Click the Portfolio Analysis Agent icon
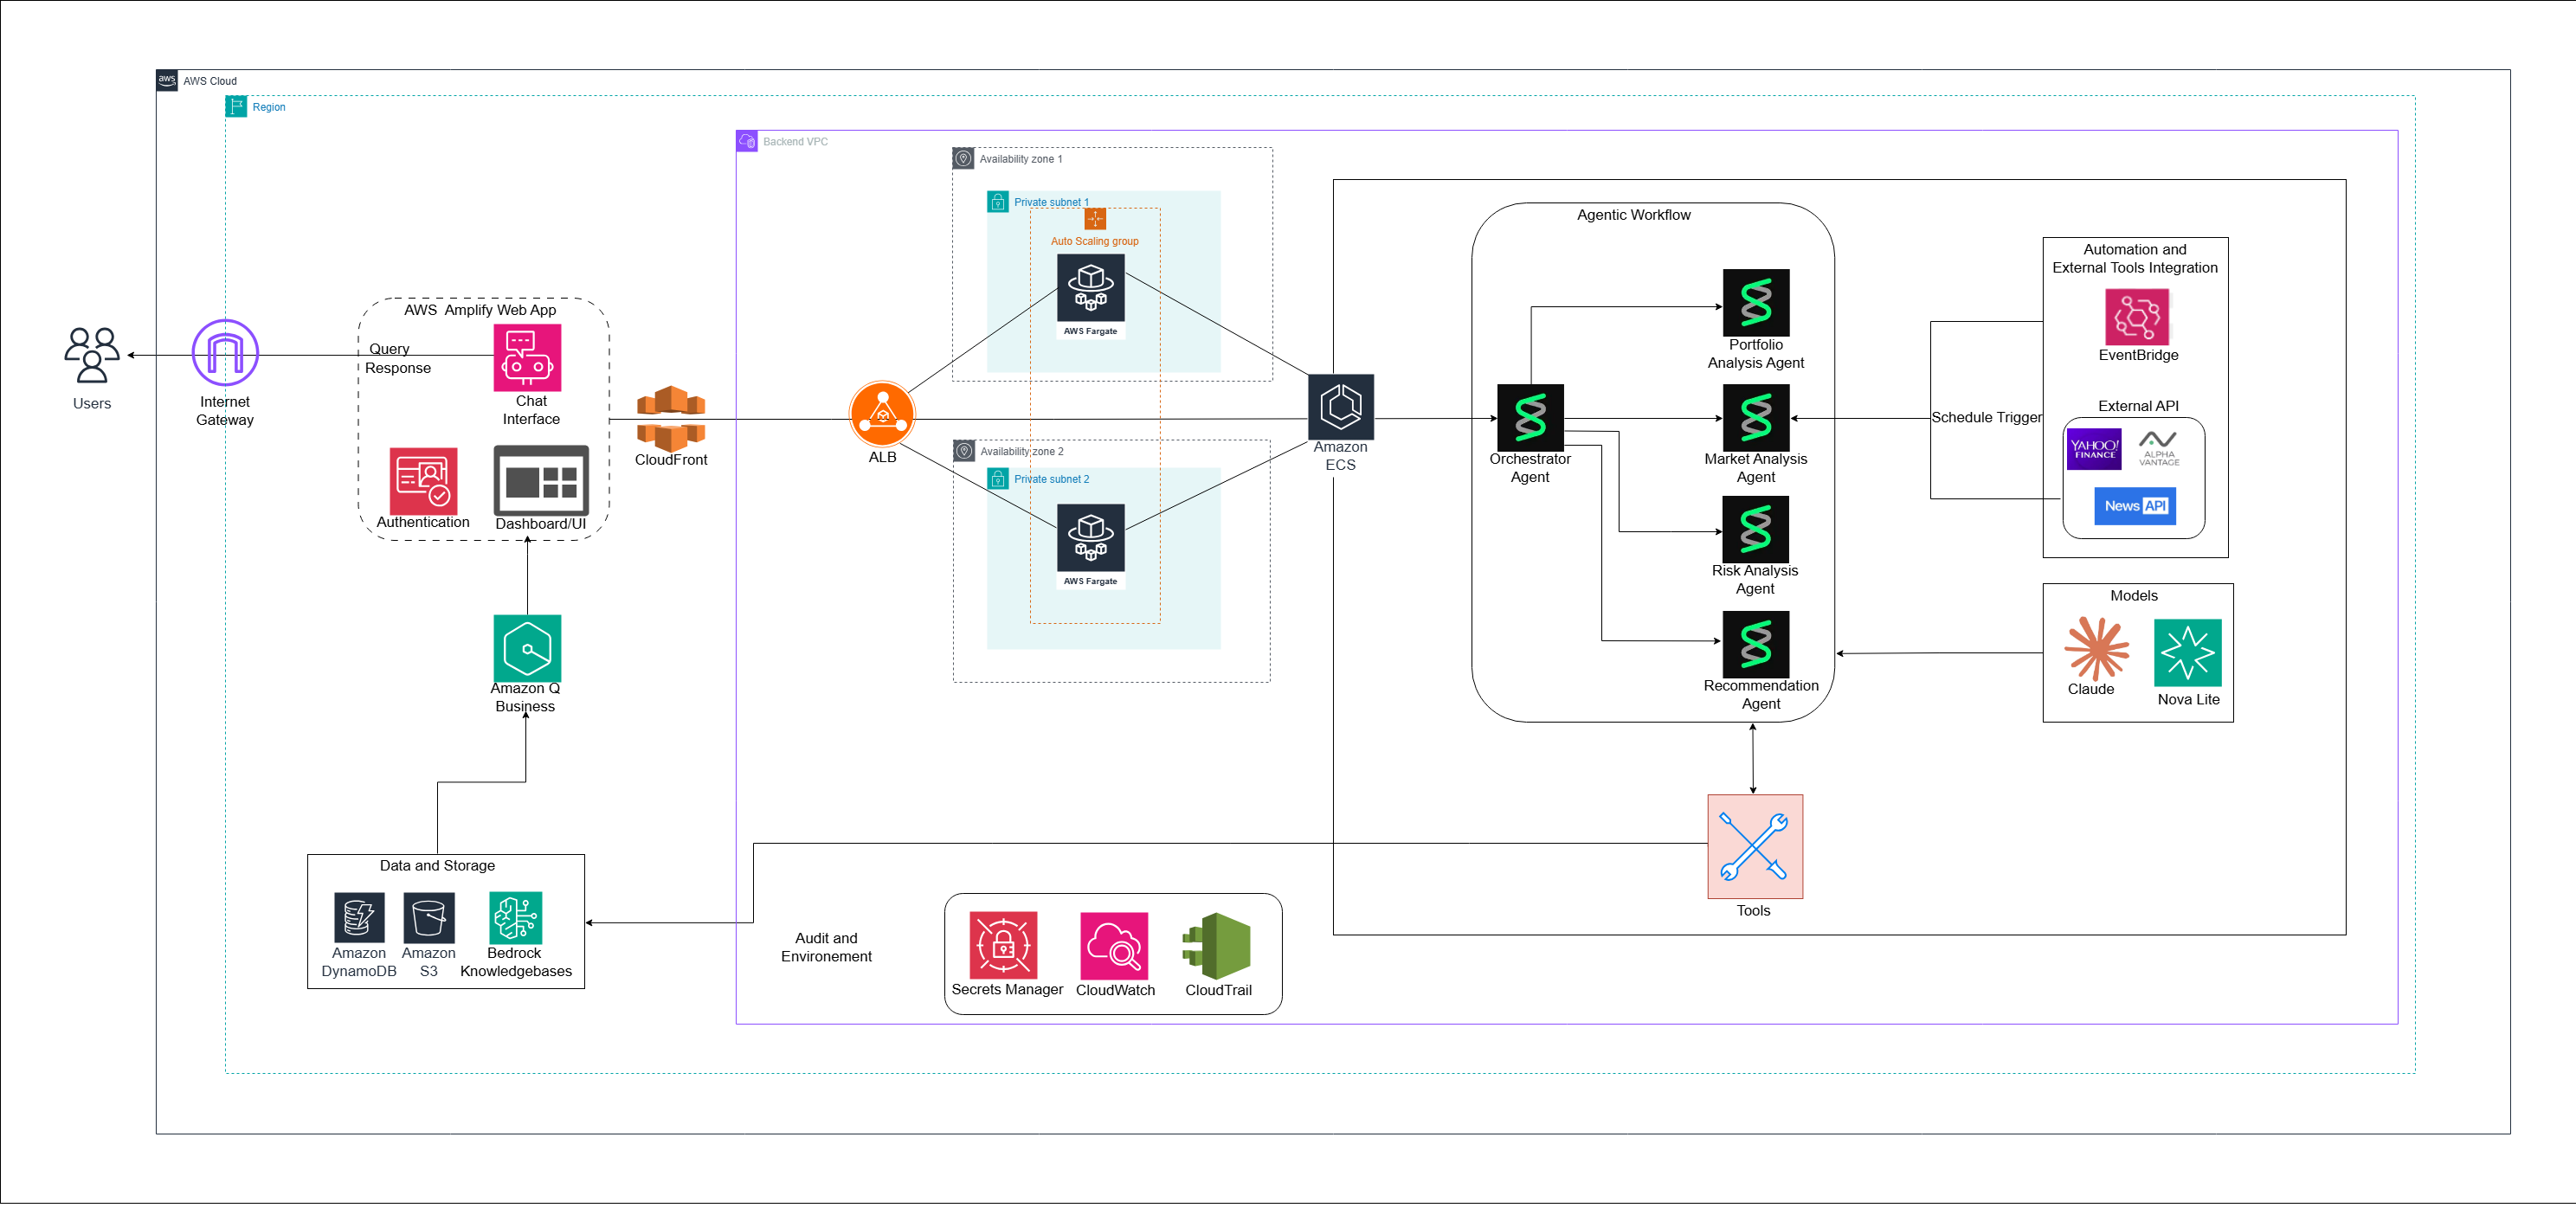 point(1755,303)
